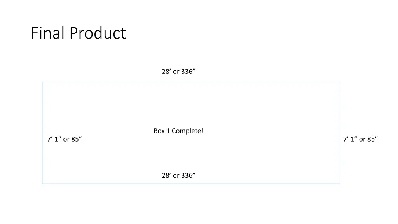The height and width of the screenshot is (224, 398).
Task: Select the "Final Product" slide title
Action: click(78, 33)
